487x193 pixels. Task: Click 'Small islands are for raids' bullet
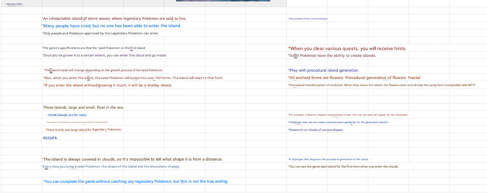tap(67, 115)
